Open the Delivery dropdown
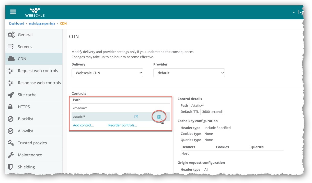 [107, 73]
